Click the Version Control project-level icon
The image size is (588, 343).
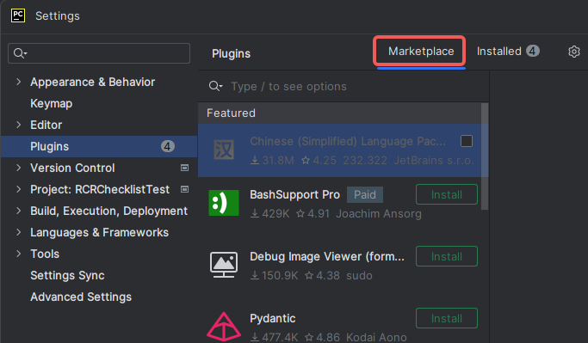coord(184,168)
